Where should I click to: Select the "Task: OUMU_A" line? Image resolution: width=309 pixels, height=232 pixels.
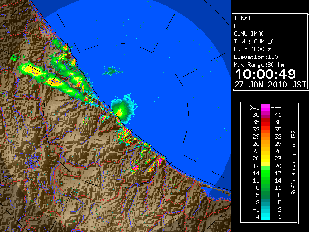[254, 42]
